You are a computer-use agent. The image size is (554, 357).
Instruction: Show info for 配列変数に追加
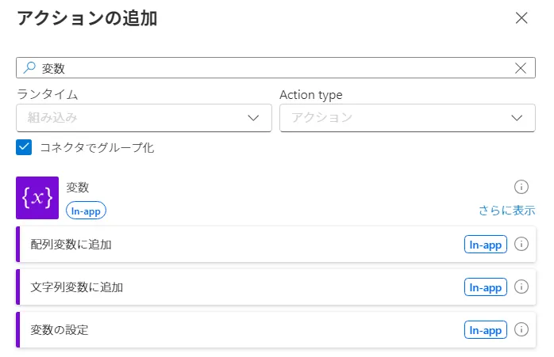(x=521, y=244)
